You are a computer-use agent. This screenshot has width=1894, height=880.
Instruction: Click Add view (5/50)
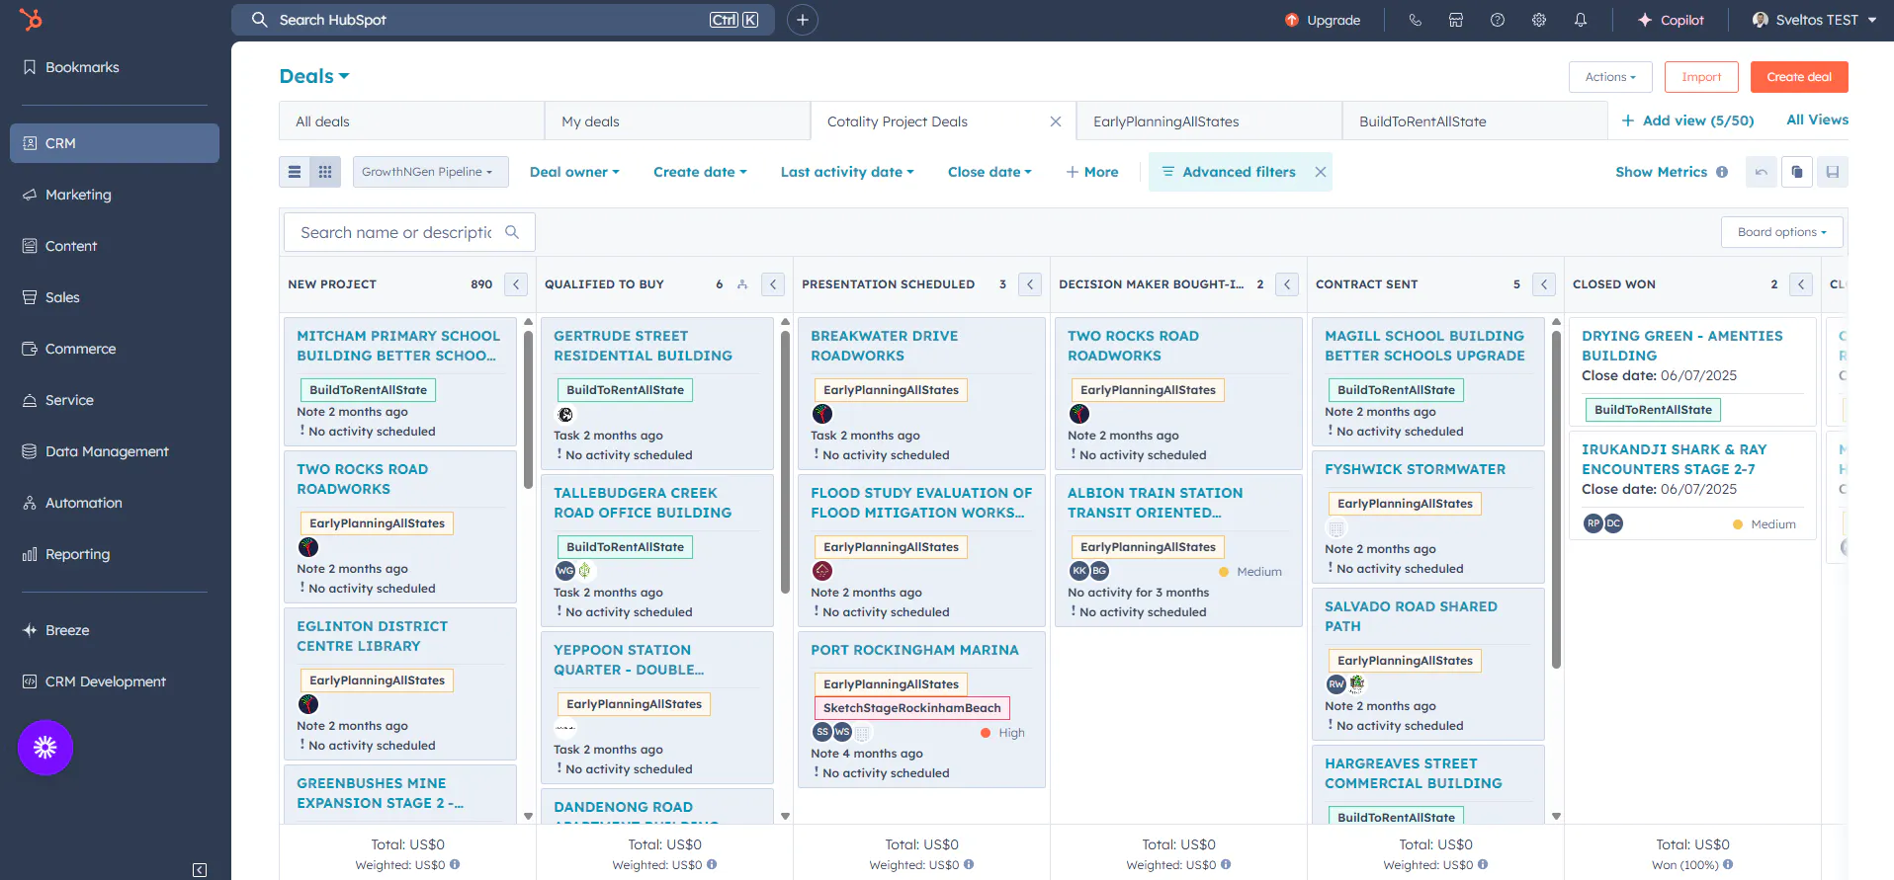click(x=1688, y=120)
